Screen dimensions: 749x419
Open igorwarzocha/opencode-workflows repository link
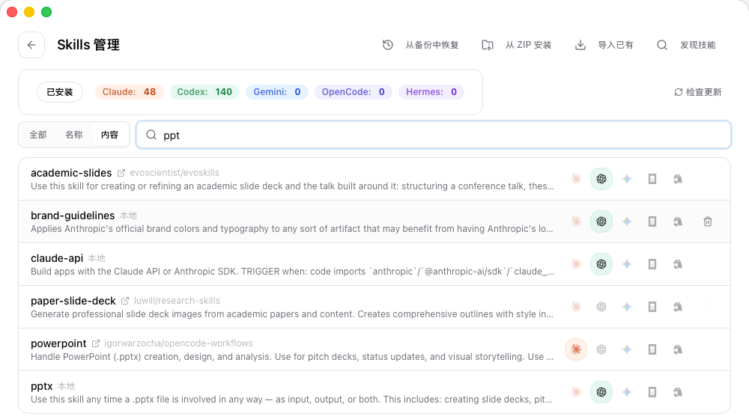179,343
